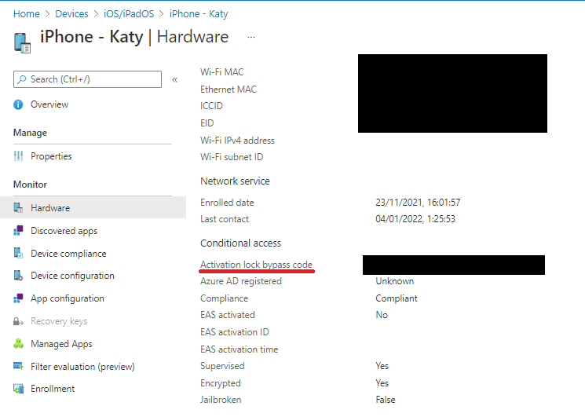Click the Managed Apps icon
Viewport: 585px width, 417px height.
click(x=18, y=344)
